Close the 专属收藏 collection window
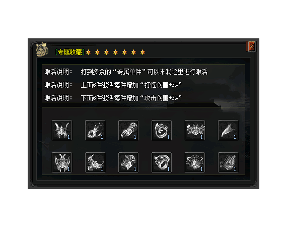This screenshot has height=227, width=286. pos(252,46)
